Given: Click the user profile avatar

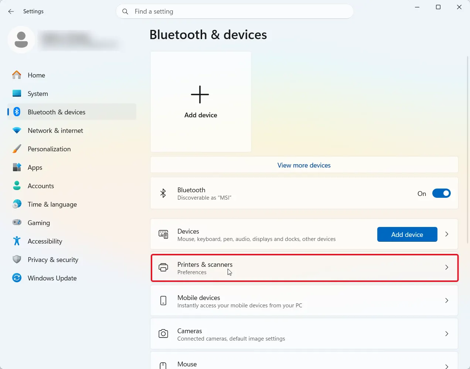Looking at the screenshot, I should [21, 39].
